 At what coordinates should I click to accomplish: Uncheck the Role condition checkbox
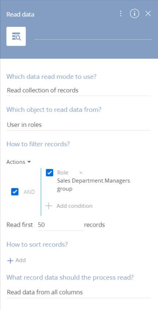coord(49,173)
